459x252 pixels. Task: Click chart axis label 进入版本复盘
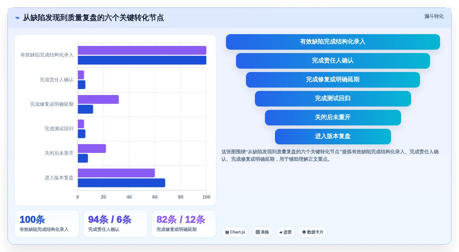tap(59, 178)
